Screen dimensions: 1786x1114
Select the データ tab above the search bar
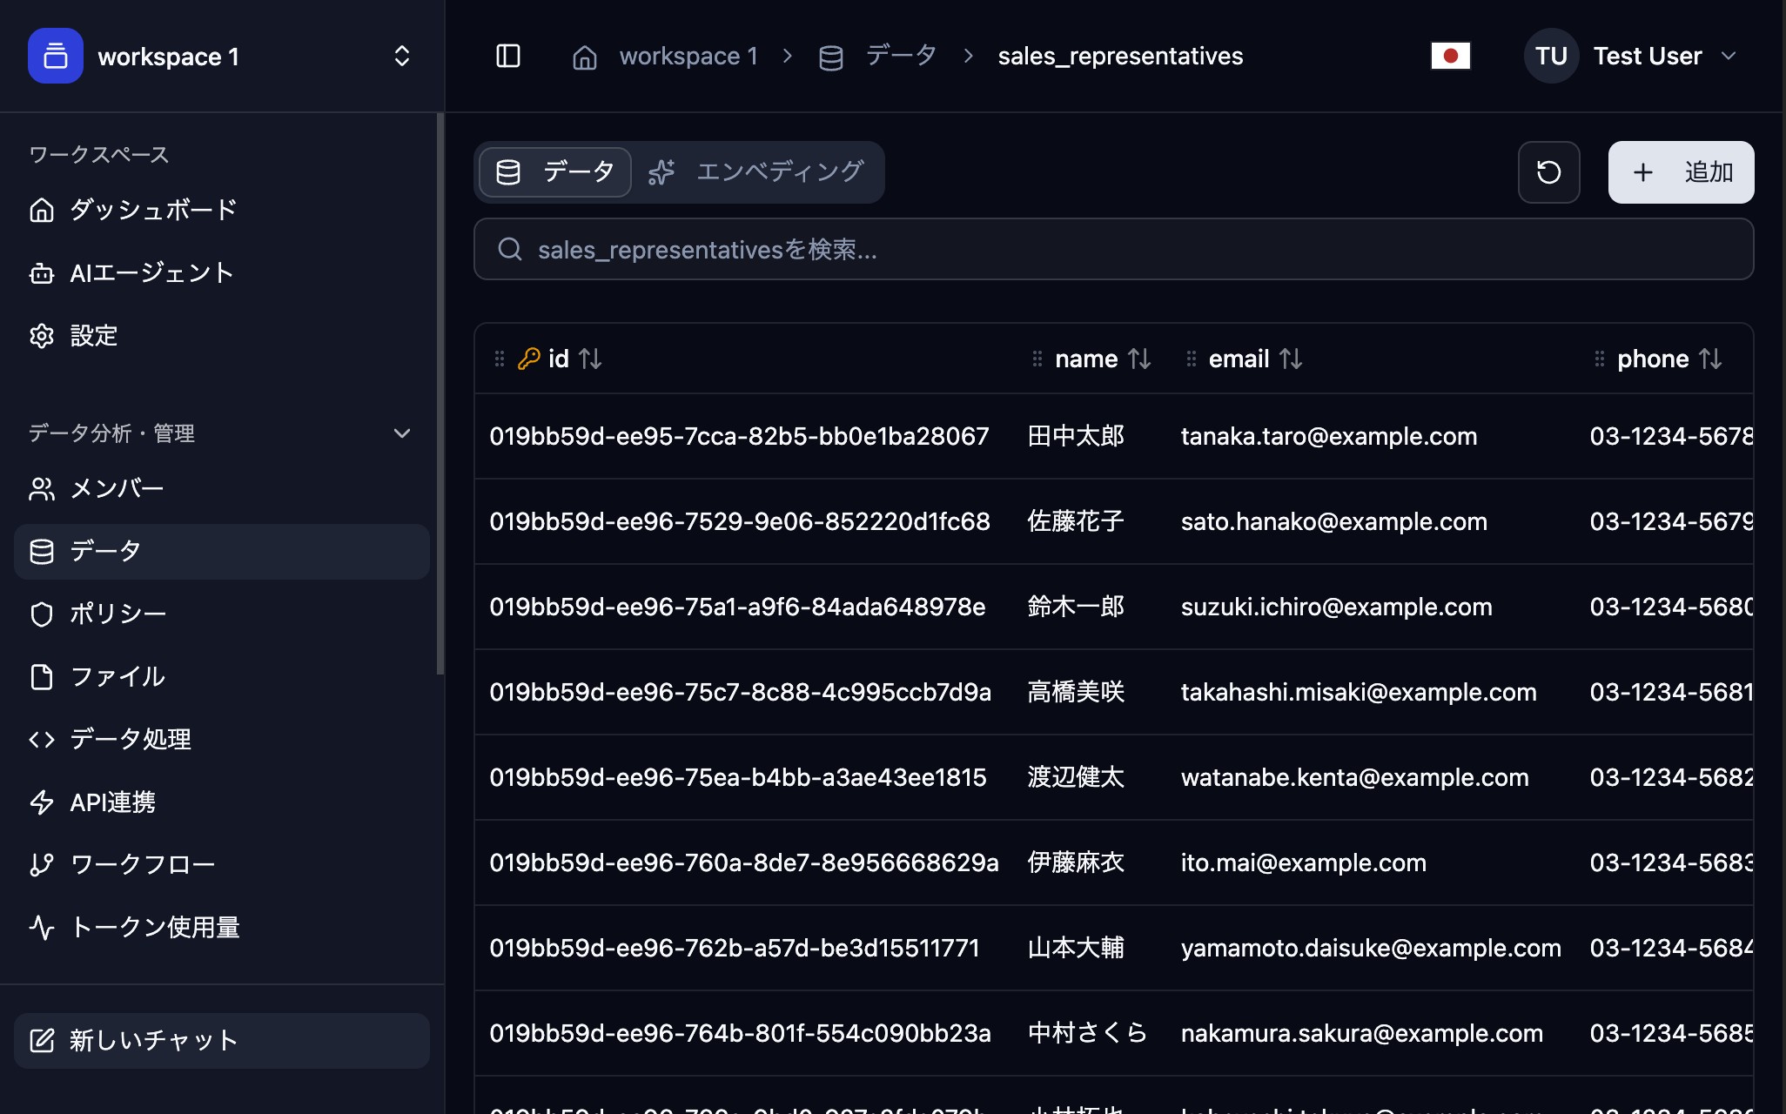554,172
